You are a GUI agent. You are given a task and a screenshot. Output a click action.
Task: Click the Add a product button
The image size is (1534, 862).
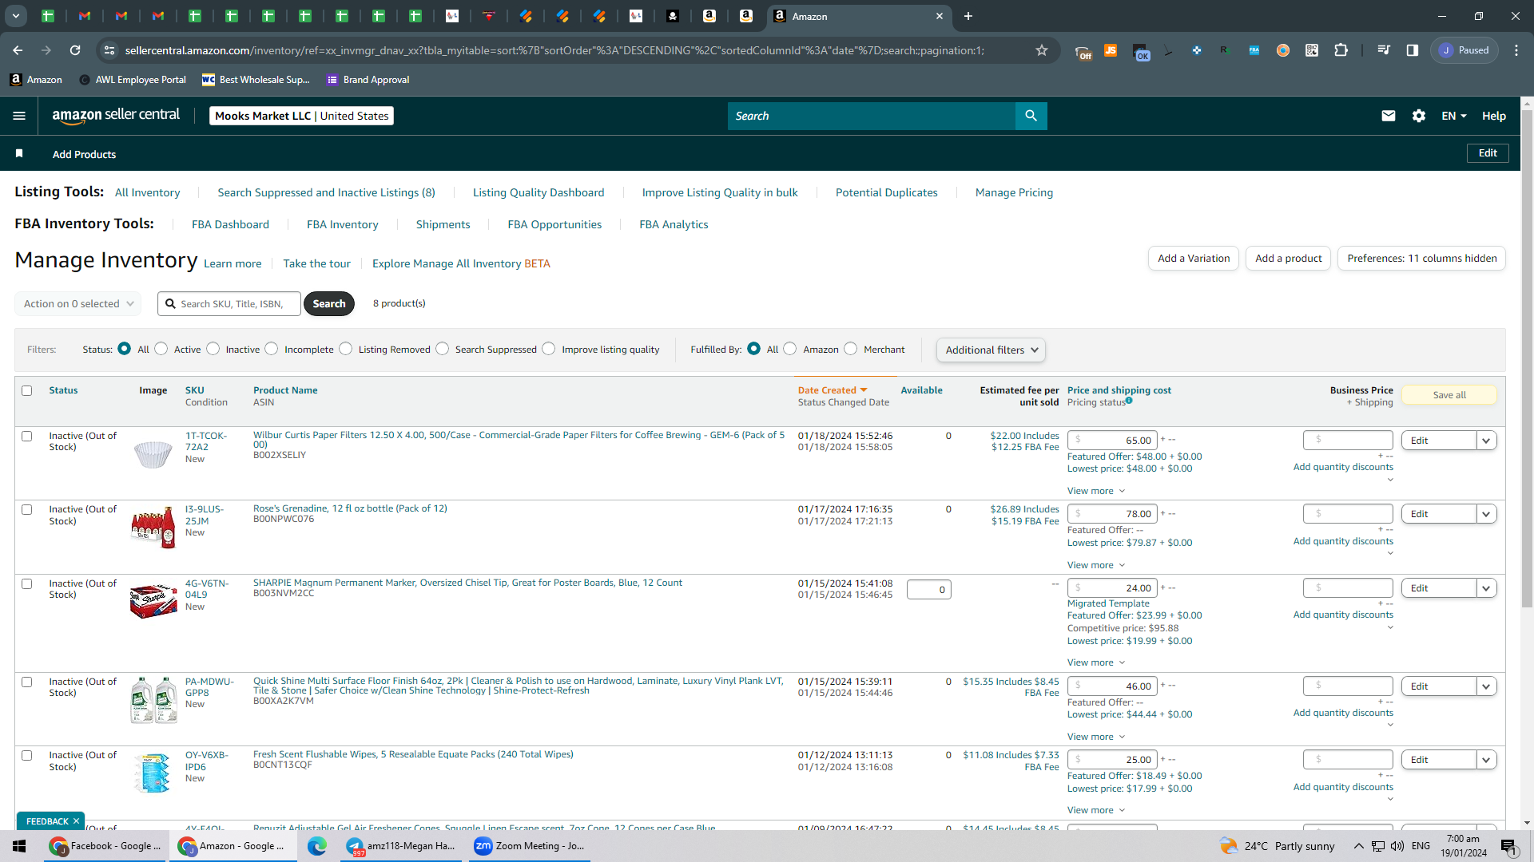coord(1288,258)
